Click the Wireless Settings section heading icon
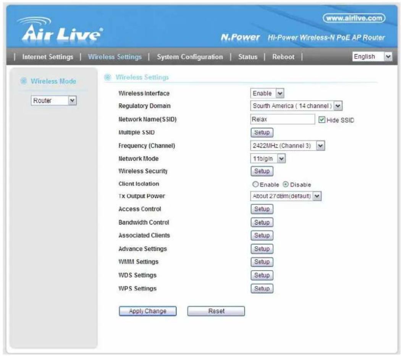 (x=108, y=77)
